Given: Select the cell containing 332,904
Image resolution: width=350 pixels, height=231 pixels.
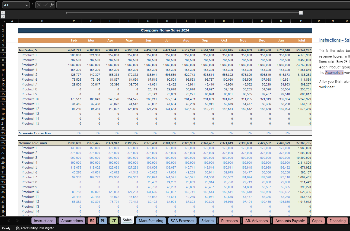Looking at the screenshot, I should pyautogui.click(x=281, y=99).
